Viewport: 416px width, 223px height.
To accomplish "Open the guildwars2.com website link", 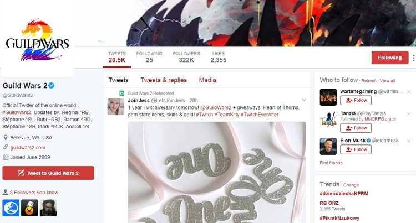I will tap(28, 147).
